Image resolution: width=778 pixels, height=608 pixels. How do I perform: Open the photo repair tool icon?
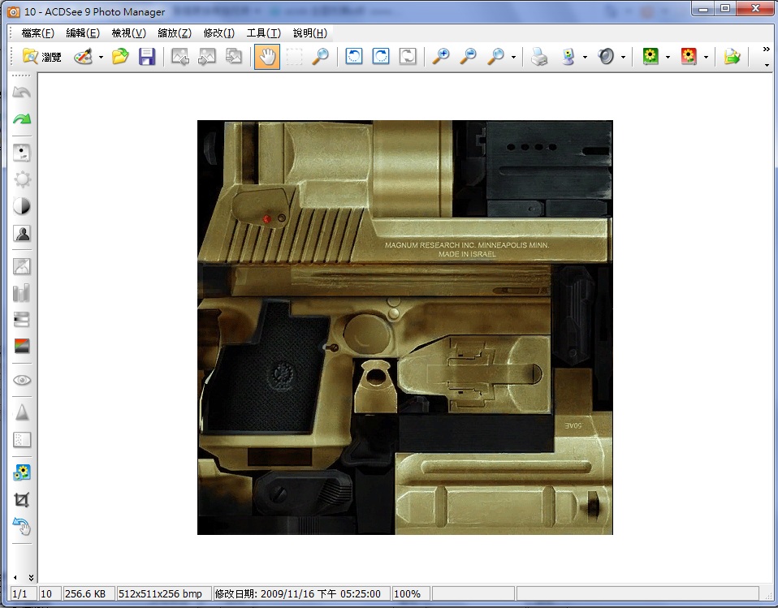click(x=21, y=266)
